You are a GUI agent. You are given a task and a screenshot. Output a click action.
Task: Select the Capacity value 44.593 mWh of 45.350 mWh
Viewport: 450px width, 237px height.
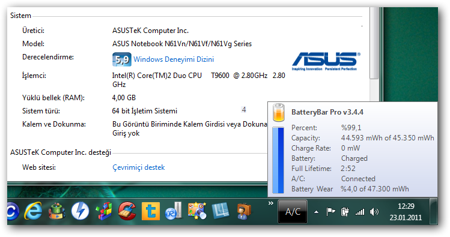pyautogui.click(x=388, y=138)
